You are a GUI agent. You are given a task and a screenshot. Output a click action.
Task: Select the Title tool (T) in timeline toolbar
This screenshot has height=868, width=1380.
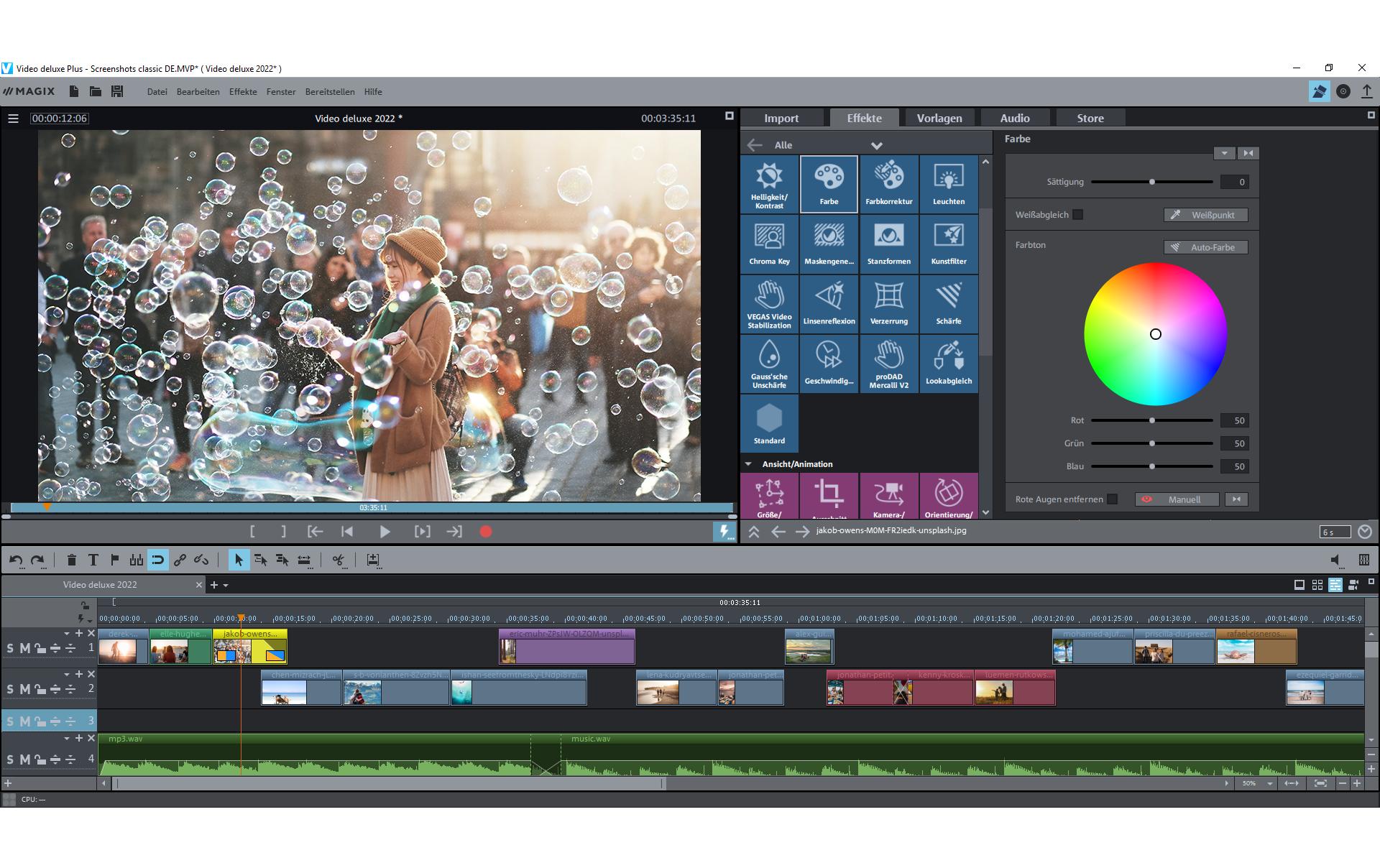click(93, 560)
